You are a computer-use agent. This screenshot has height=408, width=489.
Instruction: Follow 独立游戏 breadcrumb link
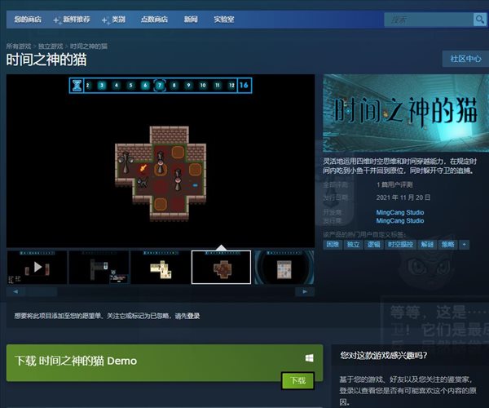tap(51, 47)
